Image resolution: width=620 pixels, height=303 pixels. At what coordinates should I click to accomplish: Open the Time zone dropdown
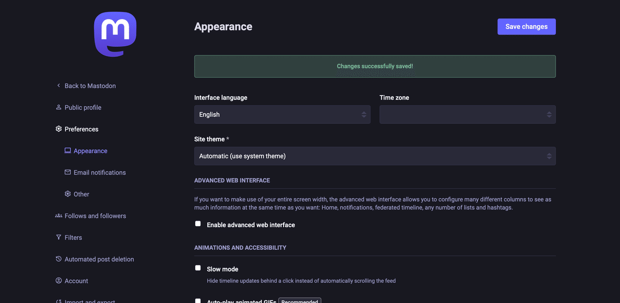pyautogui.click(x=468, y=115)
